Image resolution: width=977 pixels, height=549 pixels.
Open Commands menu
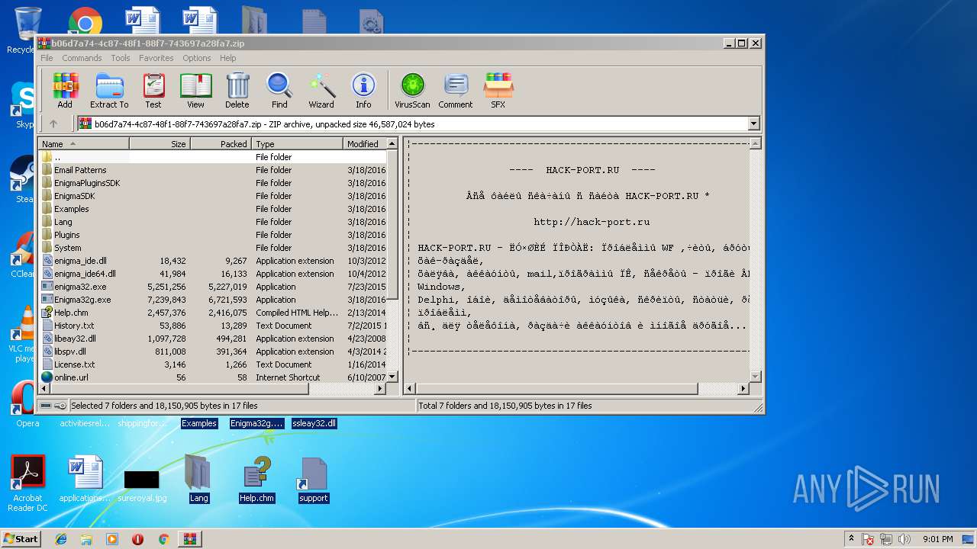pos(82,58)
